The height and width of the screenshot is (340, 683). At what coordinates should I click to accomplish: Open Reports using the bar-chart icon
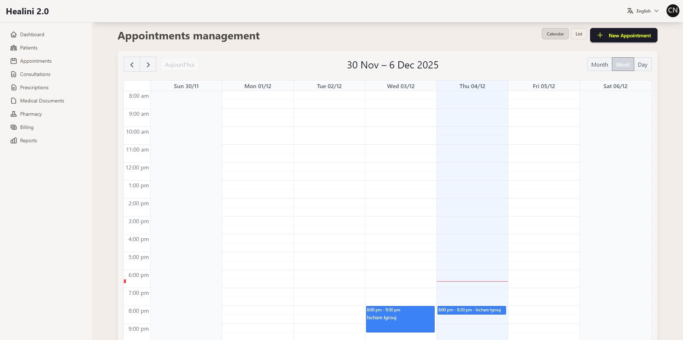(14, 140)
